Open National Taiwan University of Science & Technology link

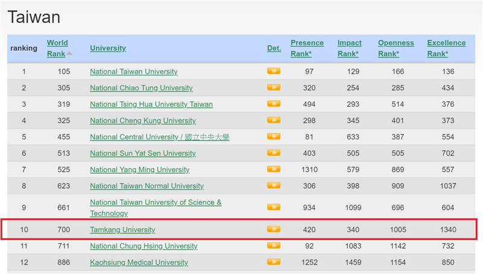point(155,203)
